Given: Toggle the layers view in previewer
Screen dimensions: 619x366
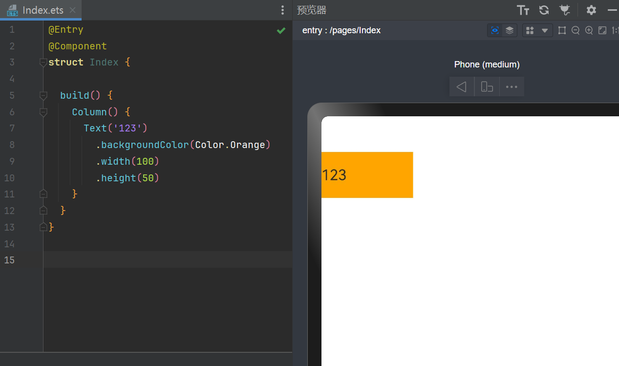Looking at the screenshot, I should pos(510,30).
